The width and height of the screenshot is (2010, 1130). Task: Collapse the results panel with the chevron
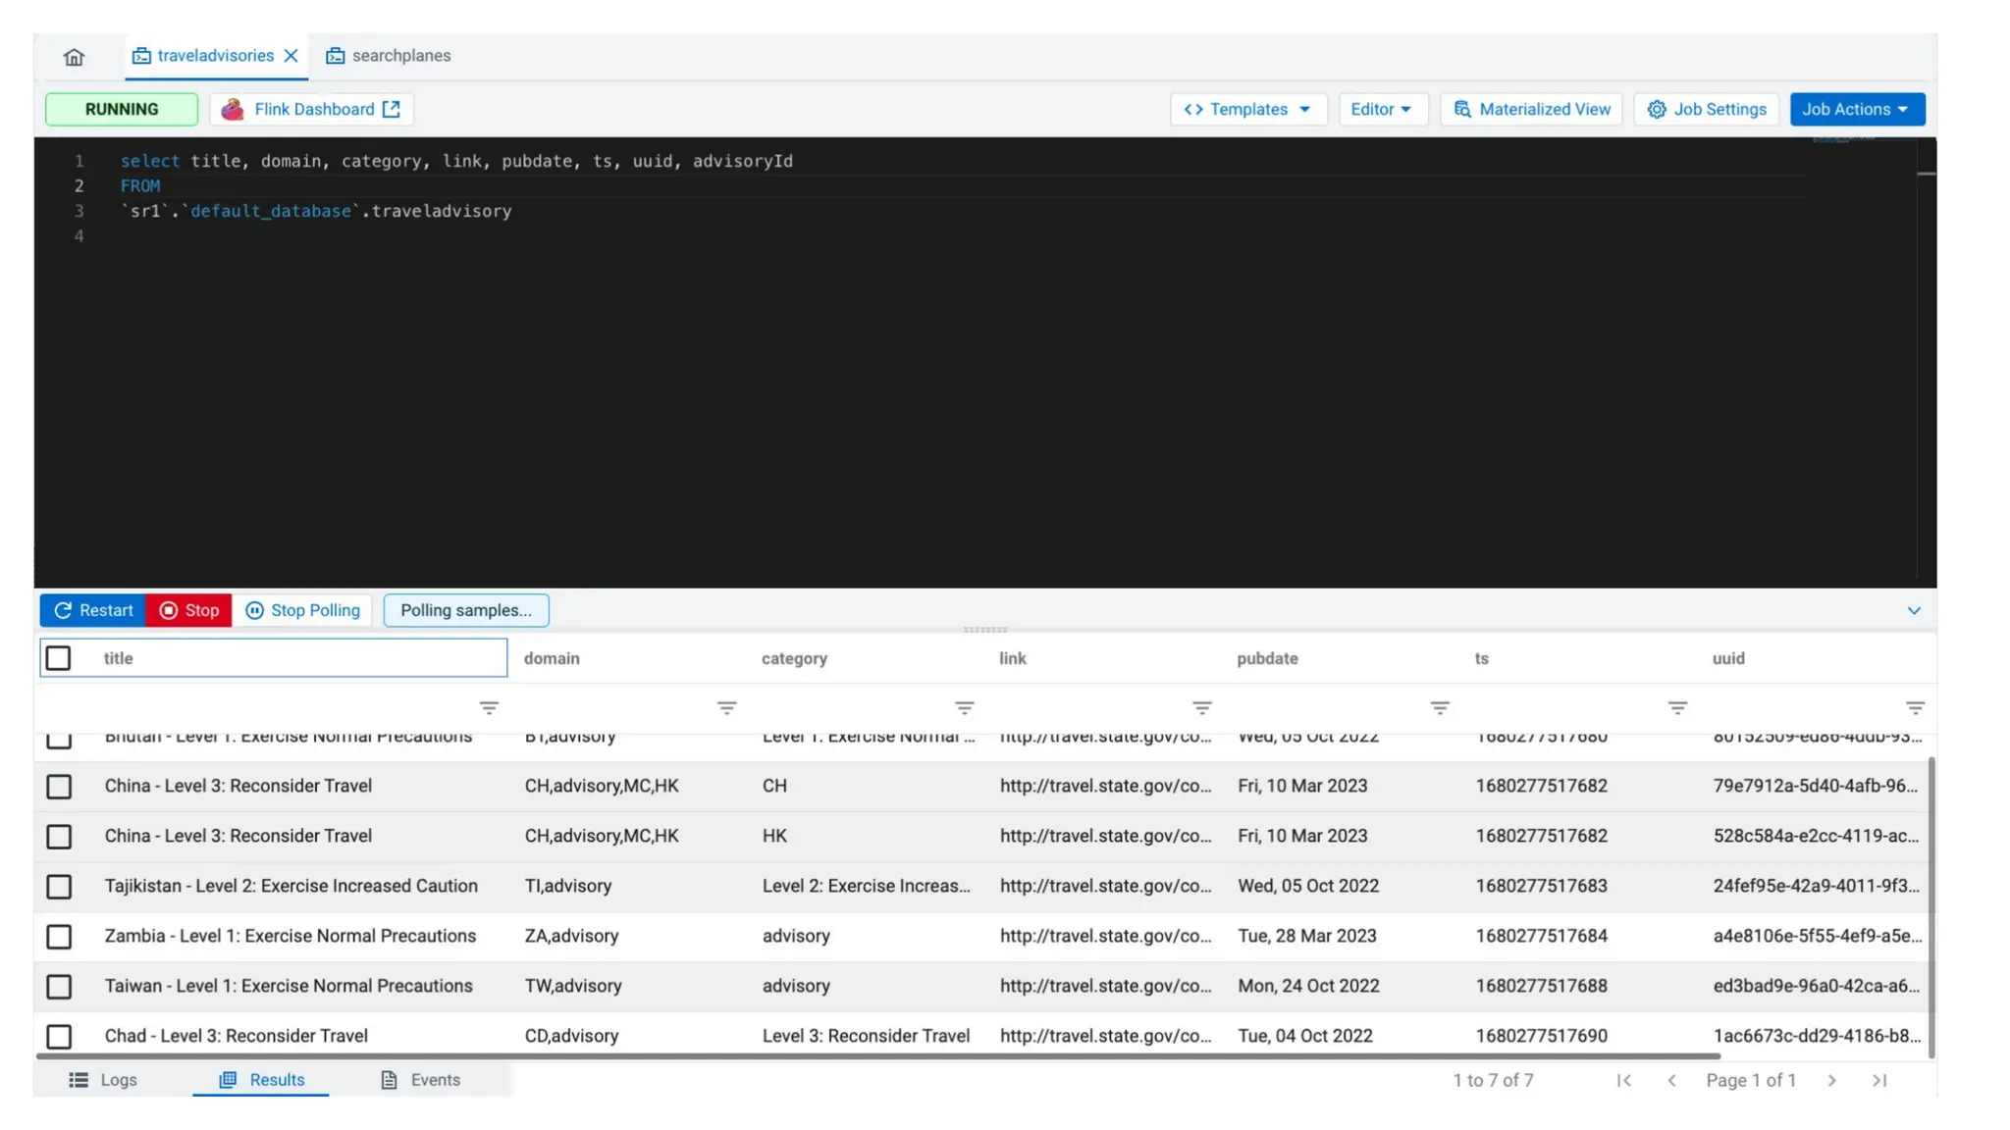pyautogui.click(x=1914, y=610)
